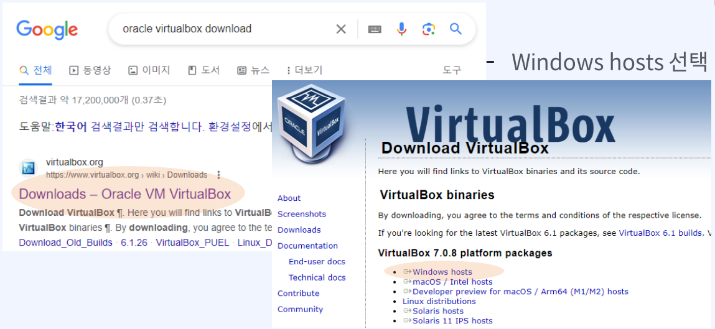
Task: Open the VirtualBox_PUEL sitelink
Action: coord(192,243)
